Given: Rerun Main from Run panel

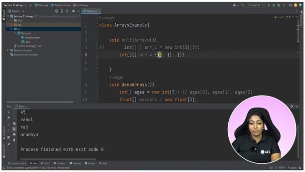Looking at the screenshot, I should [x=9, y=113].
